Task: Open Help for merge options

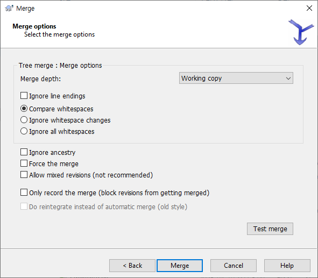Action: [287, 266]
